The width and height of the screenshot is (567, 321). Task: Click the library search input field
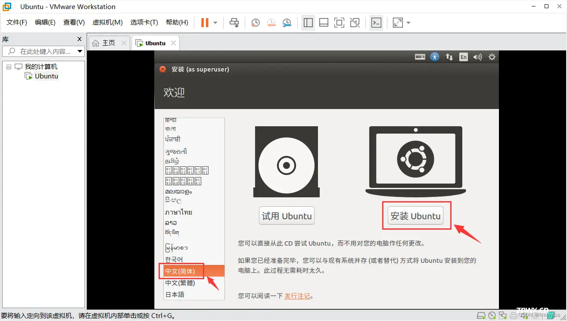click(43, 51)
